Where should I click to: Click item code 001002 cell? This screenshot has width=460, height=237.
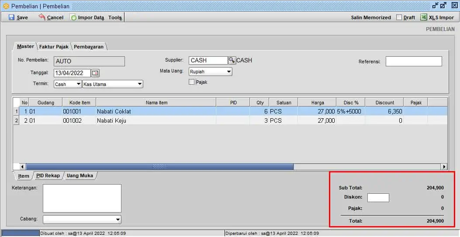(x=79, y=120)
